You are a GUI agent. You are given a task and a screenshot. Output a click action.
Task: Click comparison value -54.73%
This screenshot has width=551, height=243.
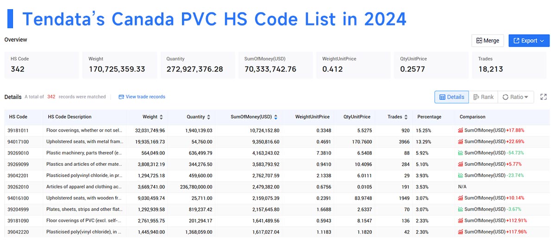(515, 153)
